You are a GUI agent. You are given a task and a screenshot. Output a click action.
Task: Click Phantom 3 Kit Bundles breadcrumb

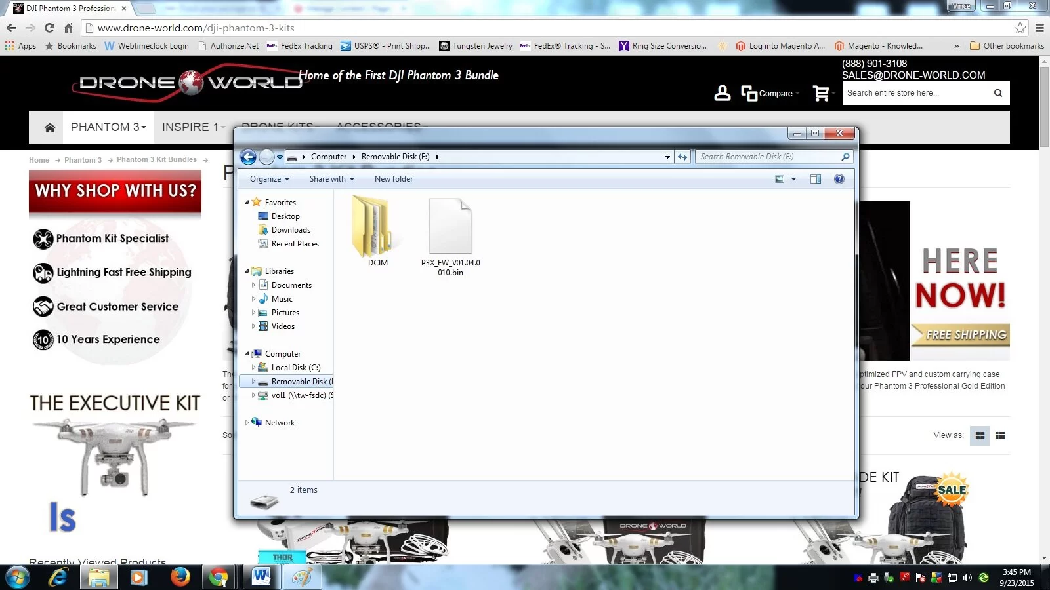click(157, 160)
